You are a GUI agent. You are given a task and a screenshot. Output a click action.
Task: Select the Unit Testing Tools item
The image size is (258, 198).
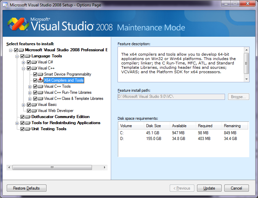(49, 129)
